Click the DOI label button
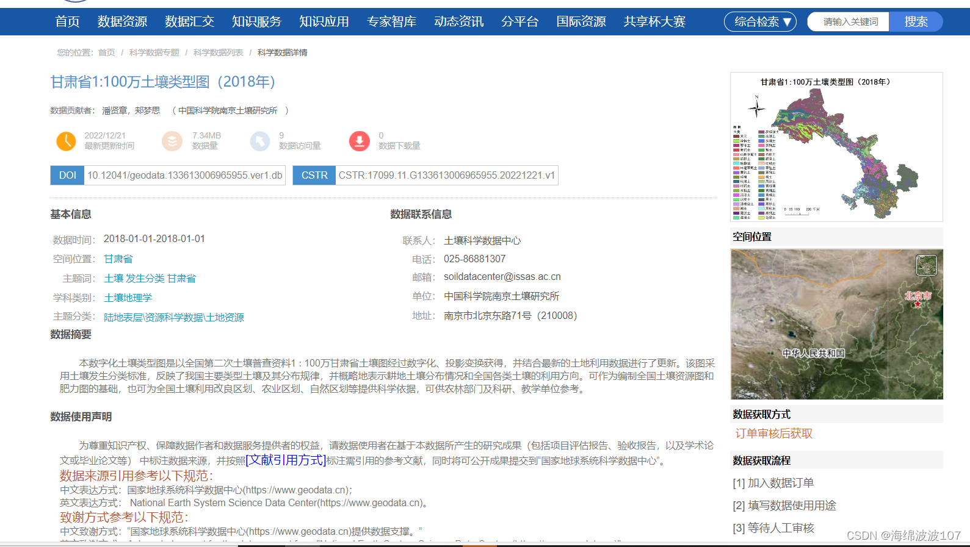This screenshot has width=970, height=547. tap(67, 175)
